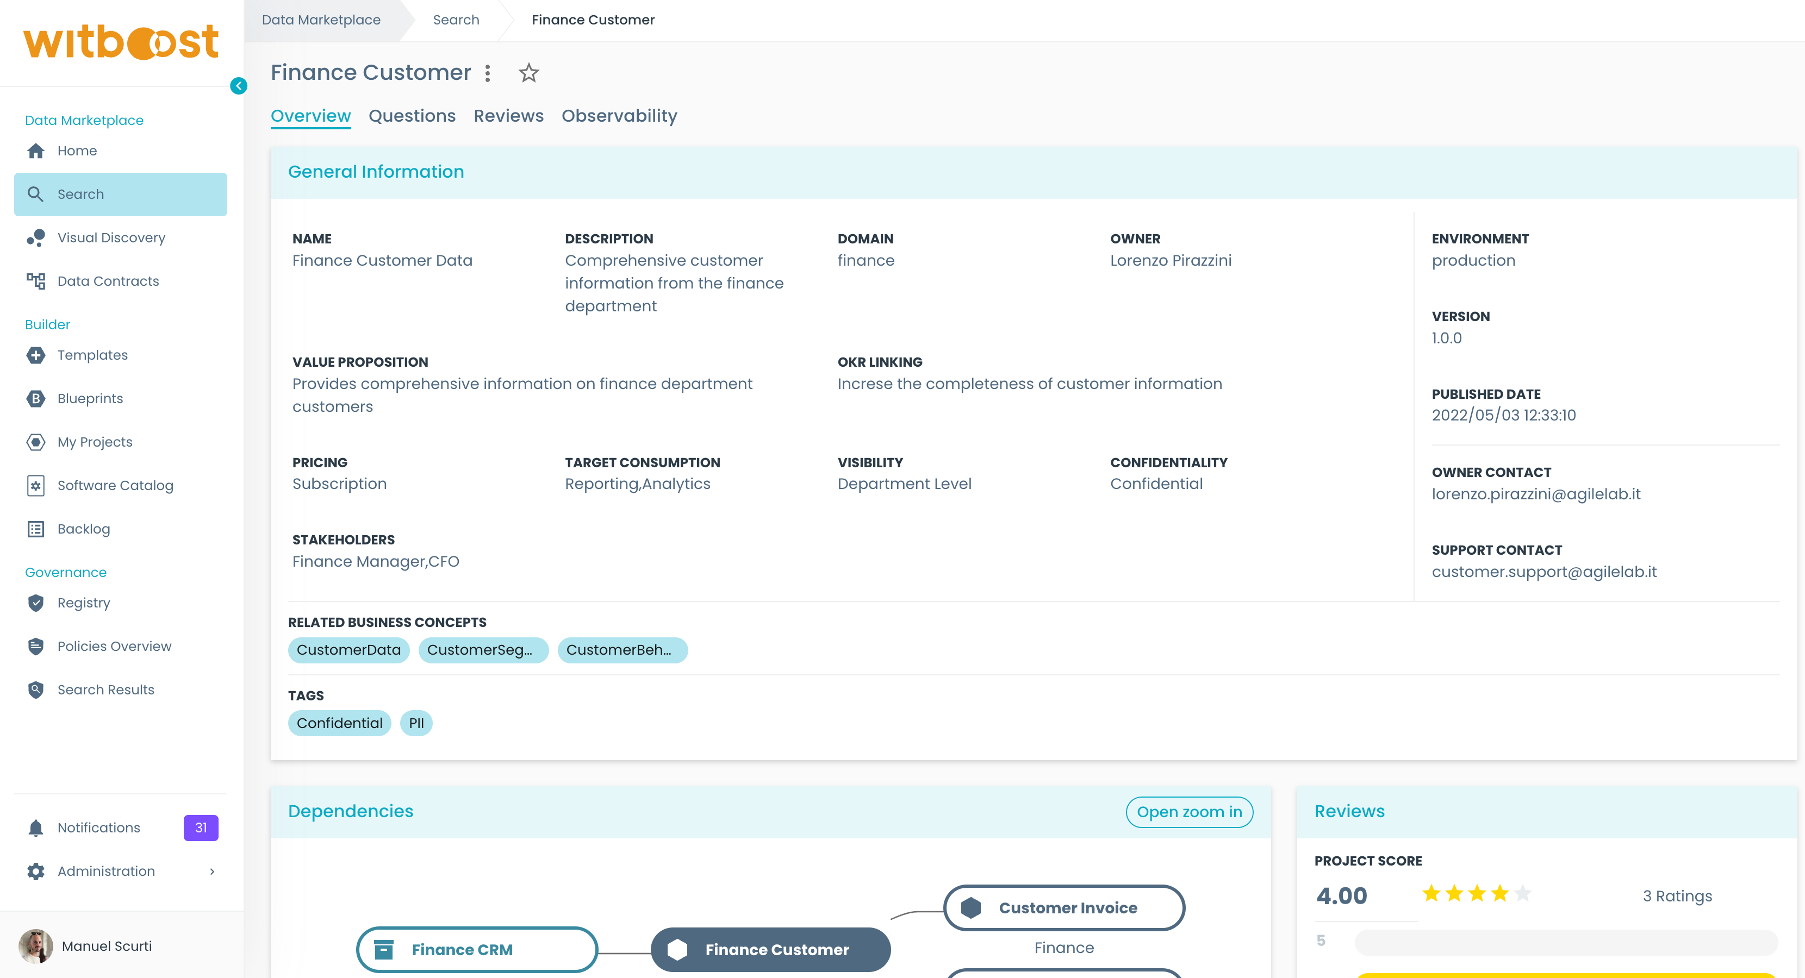Open the three-dot menu next to Finance Customer

point(488,73)
